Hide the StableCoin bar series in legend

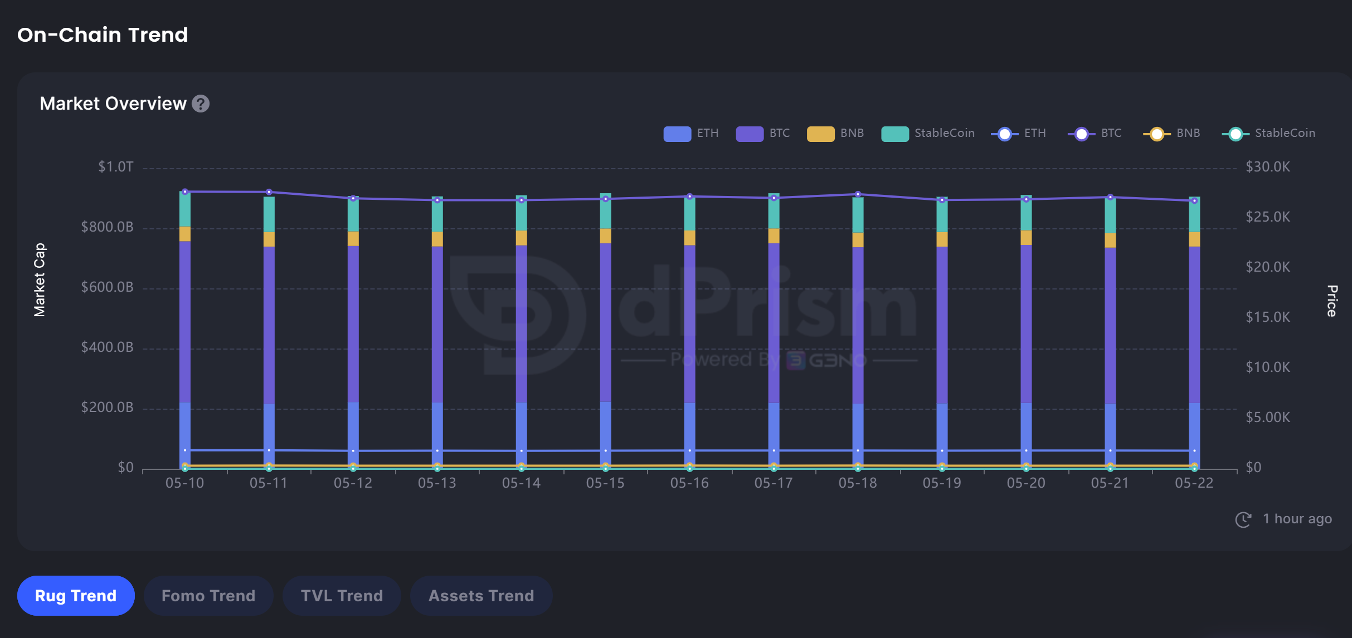point(894,134)
